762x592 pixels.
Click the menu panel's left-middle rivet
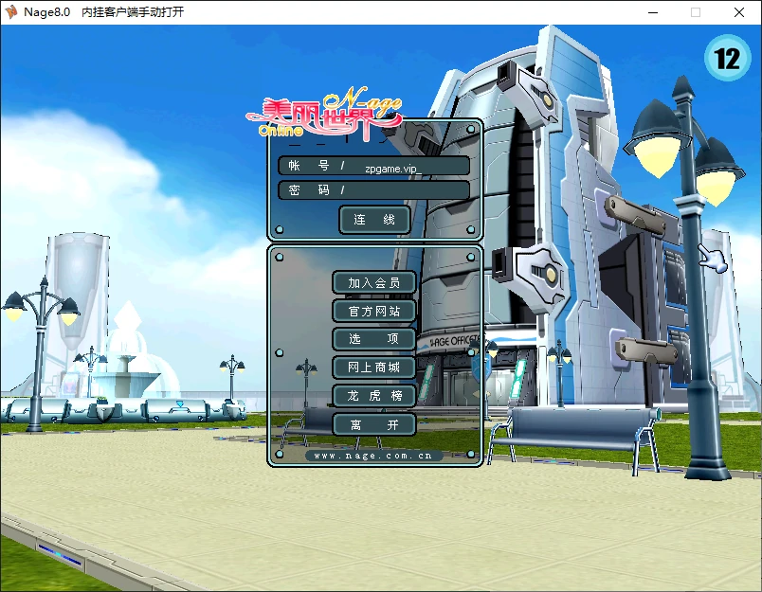[280, 352]
